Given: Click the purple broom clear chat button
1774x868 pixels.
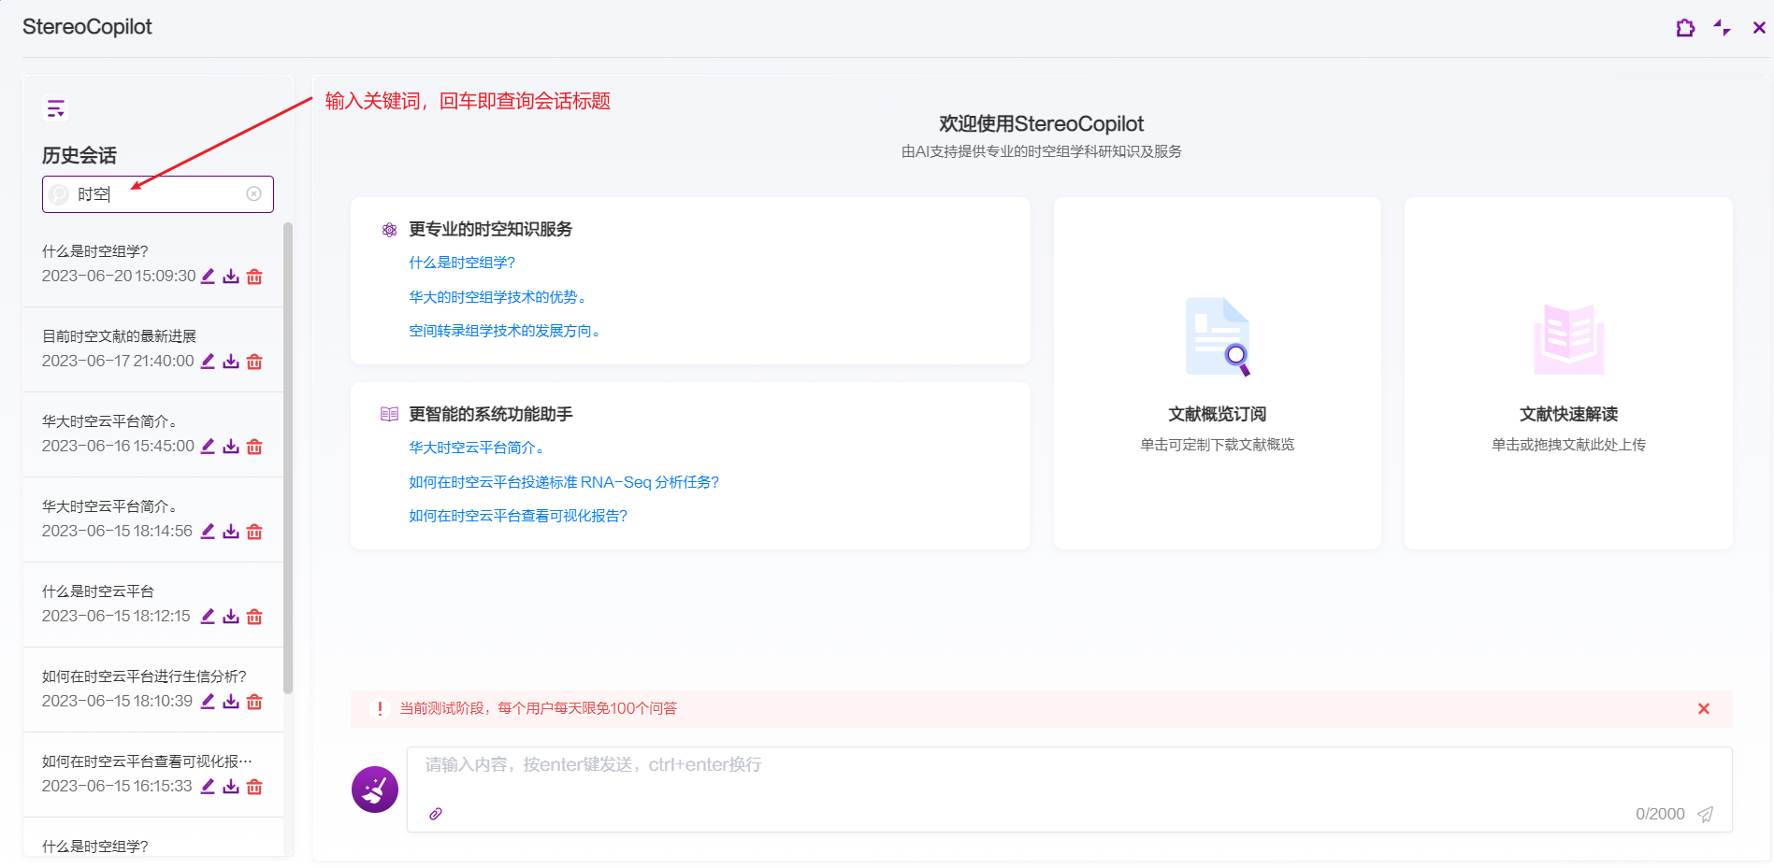Looking at the screenshot, I should tap(375, 790).
